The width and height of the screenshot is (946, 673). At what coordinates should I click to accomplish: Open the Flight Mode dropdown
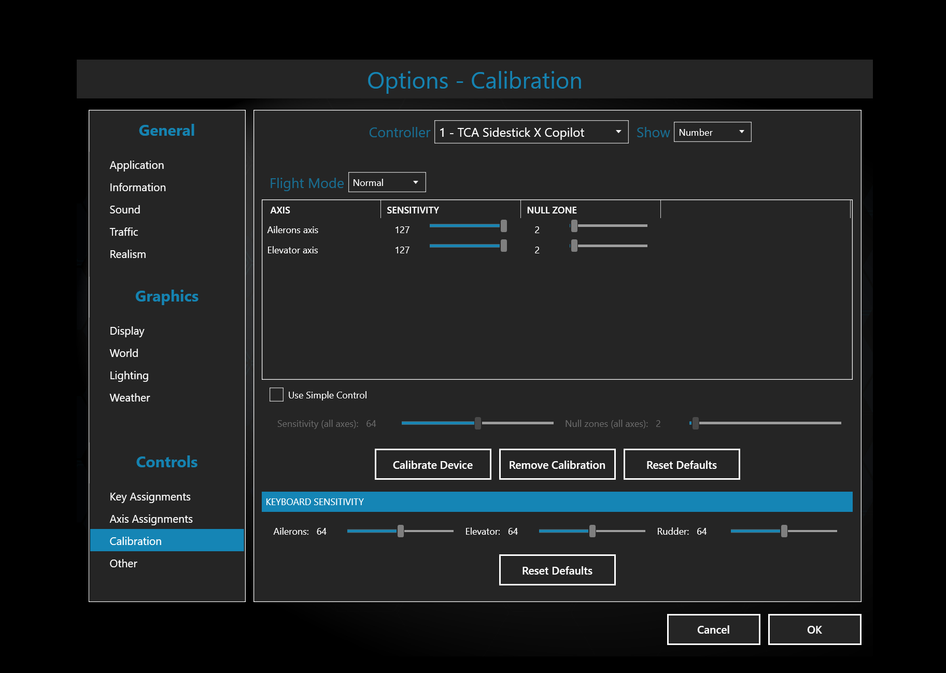pos(387,182)
